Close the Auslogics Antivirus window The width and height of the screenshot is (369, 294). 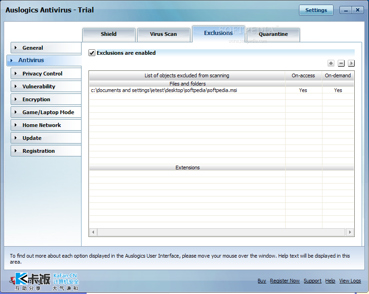(357, 10)
